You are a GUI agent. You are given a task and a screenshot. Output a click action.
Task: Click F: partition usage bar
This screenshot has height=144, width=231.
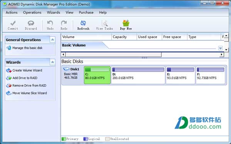click(211, 70)
